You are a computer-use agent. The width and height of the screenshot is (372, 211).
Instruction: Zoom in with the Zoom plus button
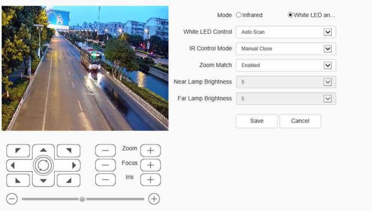(150, 151)
